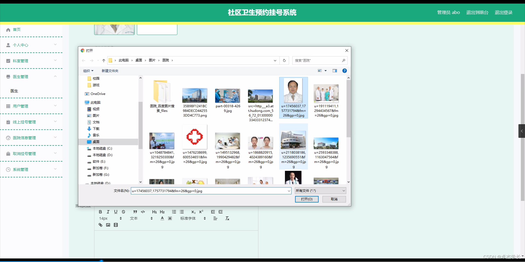Click 退出登录 in the top navigation
This screenshot has width=525, height=262.
click(x=504, y=12)
